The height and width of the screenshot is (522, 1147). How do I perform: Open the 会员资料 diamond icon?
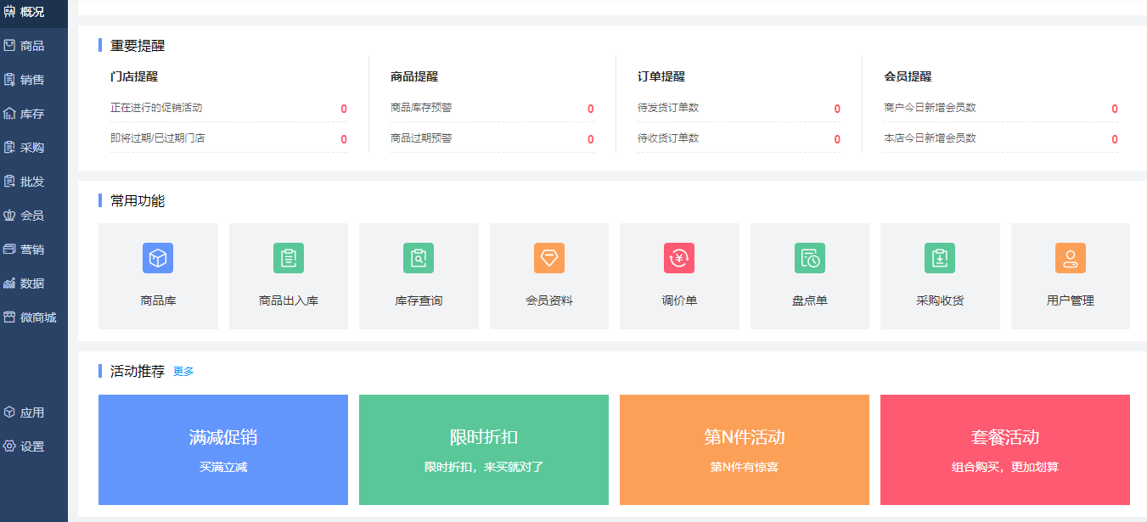[549, 258]
